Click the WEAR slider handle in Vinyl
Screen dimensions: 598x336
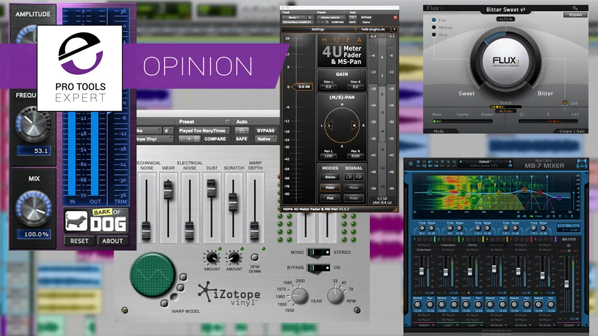(168, 190)
